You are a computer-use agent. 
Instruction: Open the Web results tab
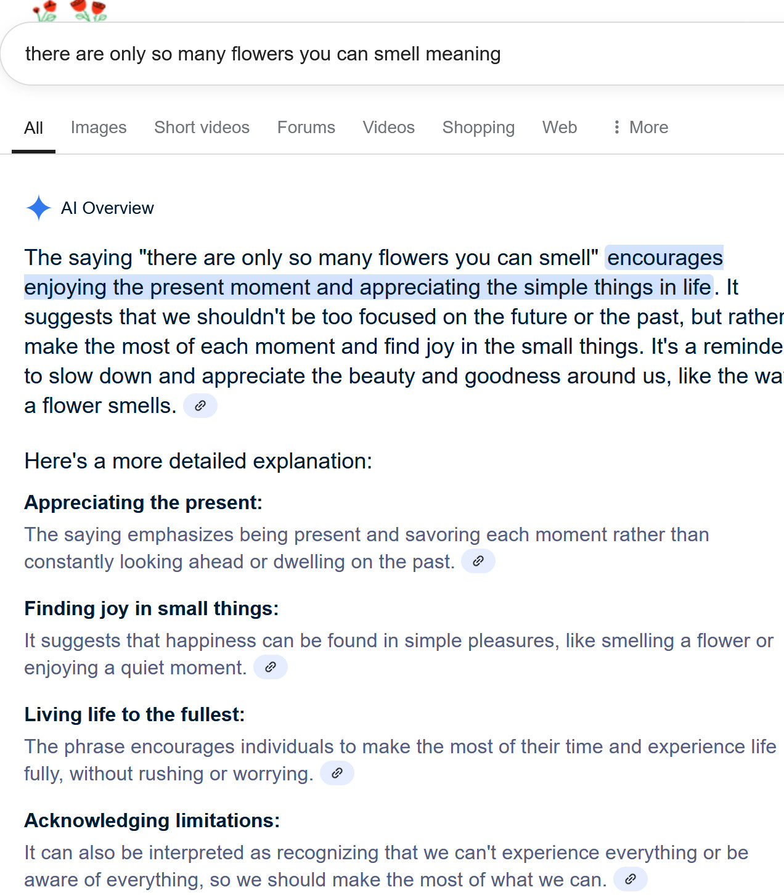pos(560,127)
